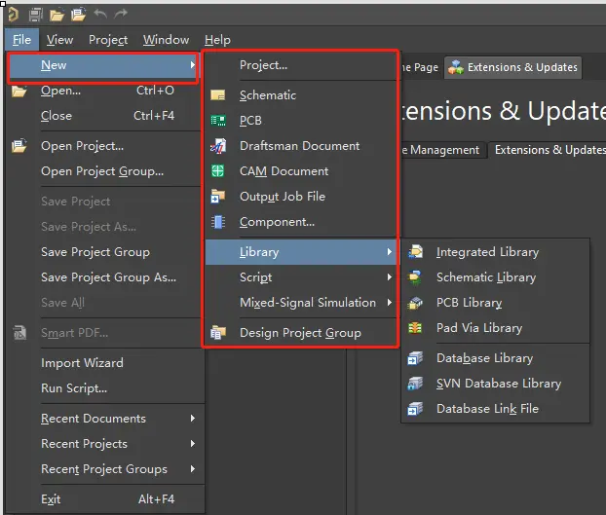This screenshot has height=515, width=606.
Task: Select Open Project Group...
Action: pyautogui.click(x=103, y=171)
